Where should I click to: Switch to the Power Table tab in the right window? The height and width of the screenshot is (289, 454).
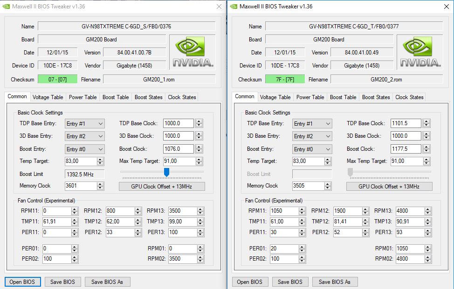click(x=310, y=97)
